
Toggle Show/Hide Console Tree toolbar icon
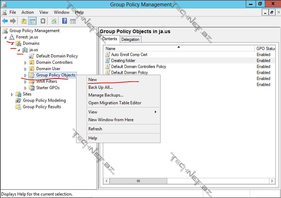(x=32, y=21)
